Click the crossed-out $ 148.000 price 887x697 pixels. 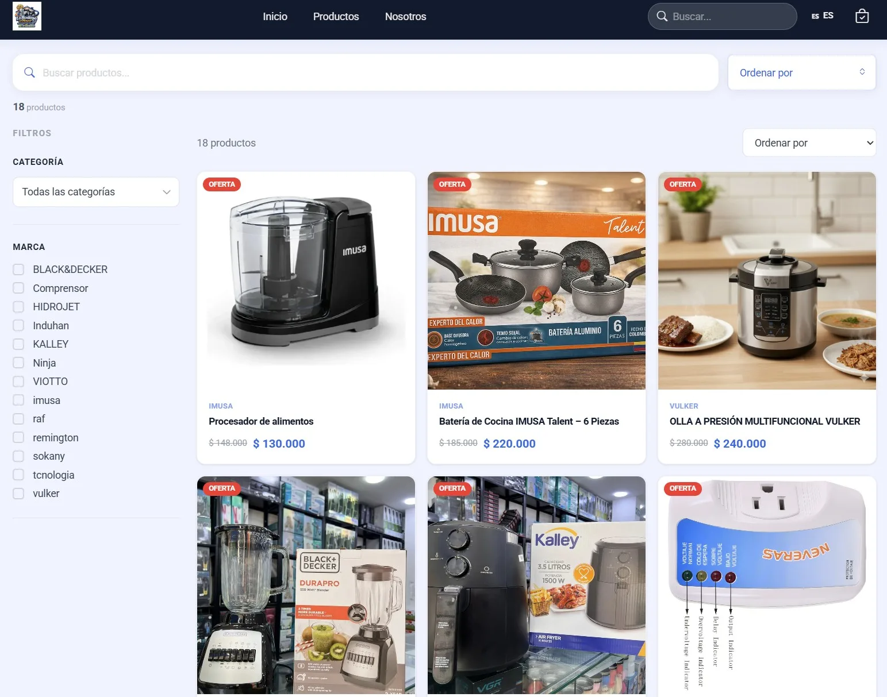pos(228,443)
